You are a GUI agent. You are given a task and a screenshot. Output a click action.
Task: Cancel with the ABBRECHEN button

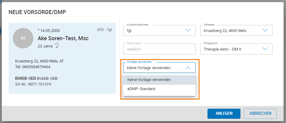coord(260,114)
